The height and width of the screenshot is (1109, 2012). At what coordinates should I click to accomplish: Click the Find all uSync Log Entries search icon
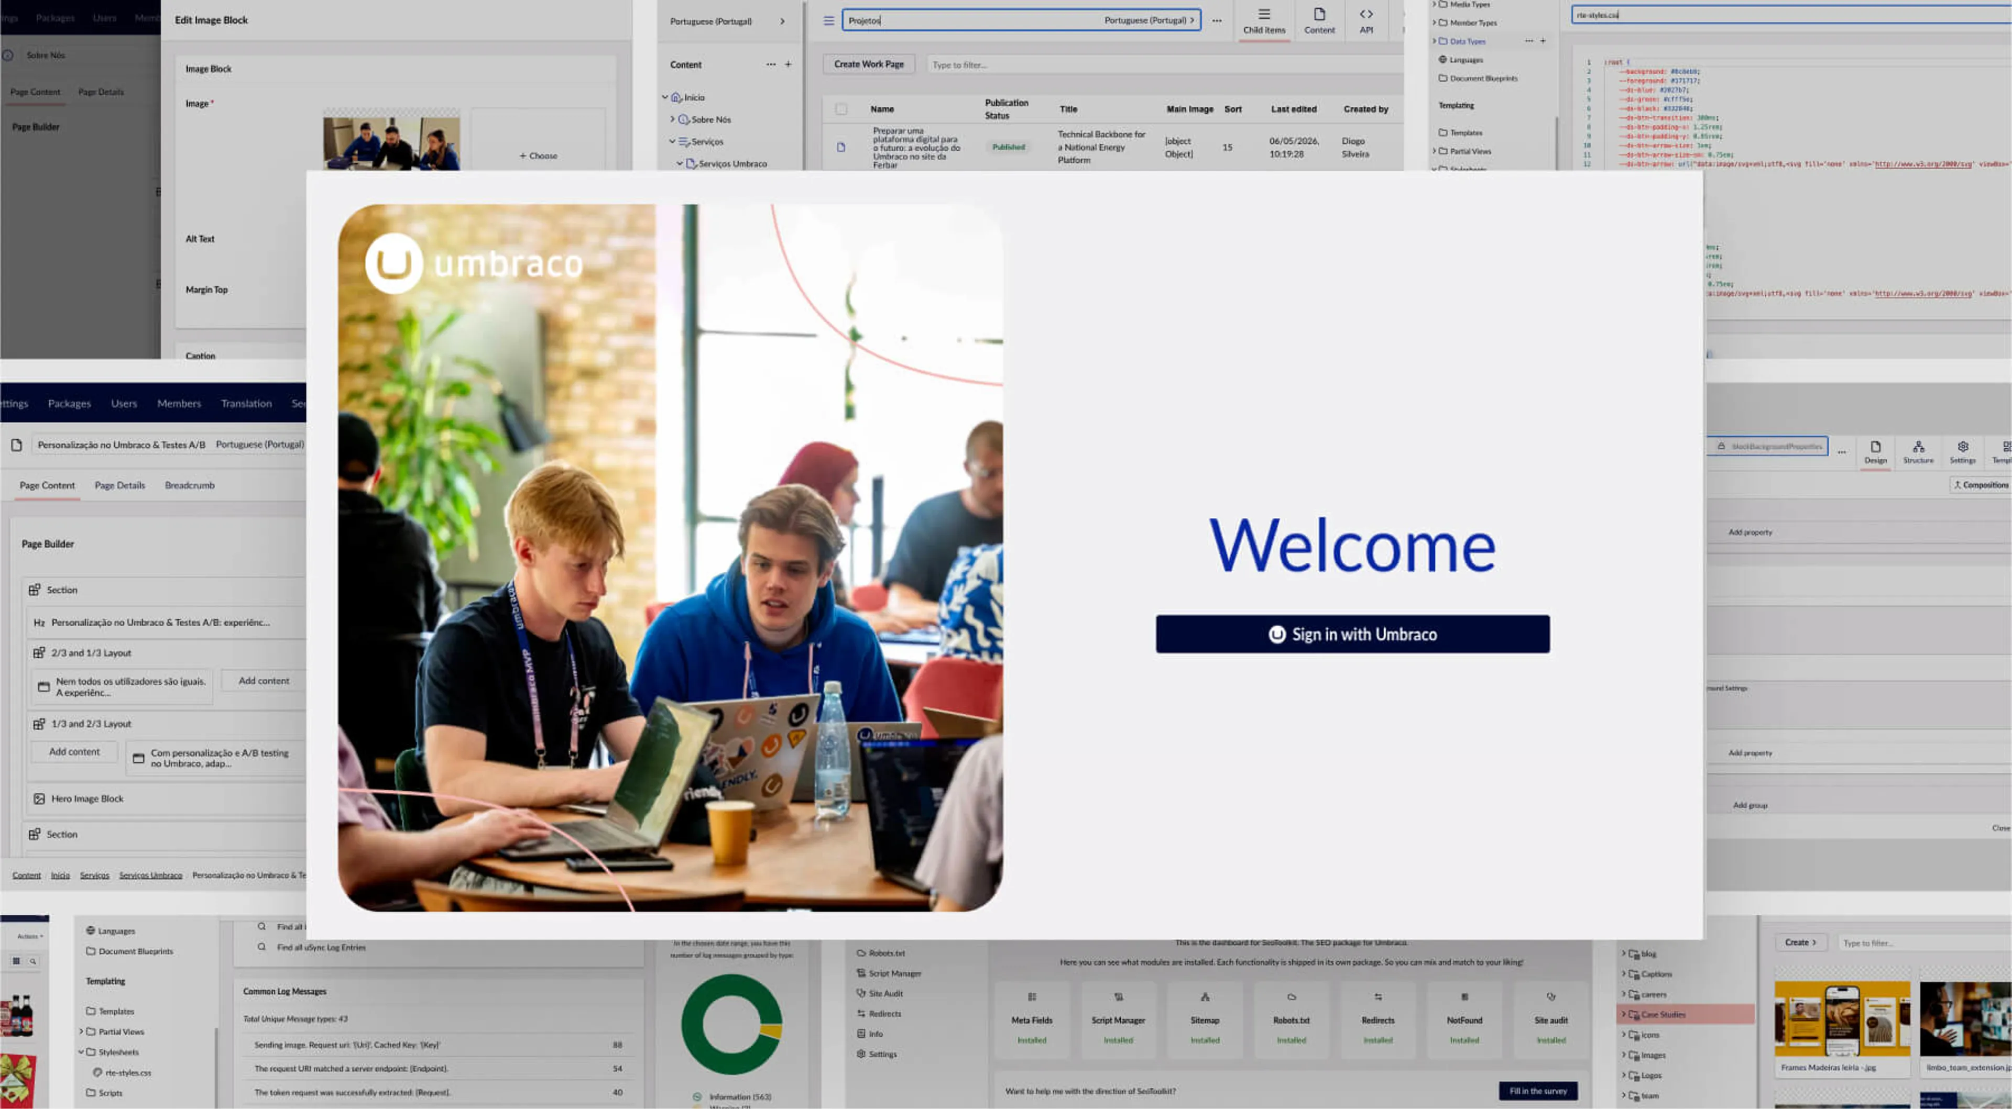[261, 947]
